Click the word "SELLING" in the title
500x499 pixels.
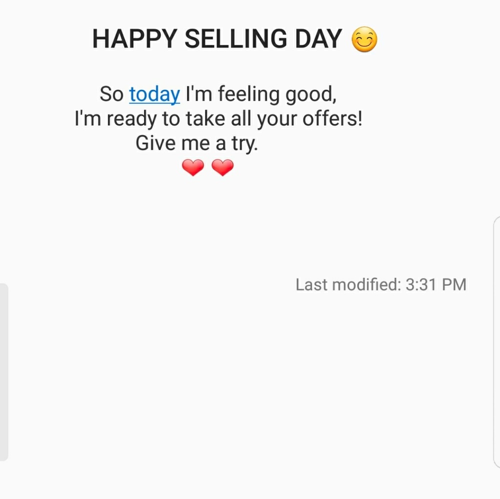[x=236, y=39]
